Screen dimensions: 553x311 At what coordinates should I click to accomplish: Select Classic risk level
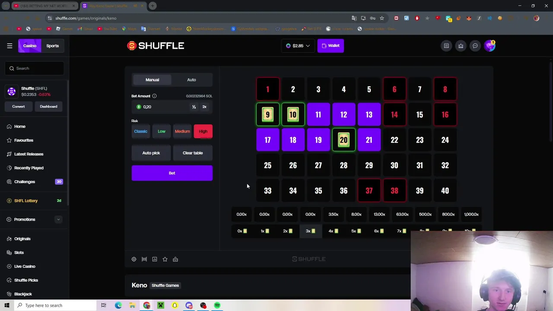tap(140, 131)
